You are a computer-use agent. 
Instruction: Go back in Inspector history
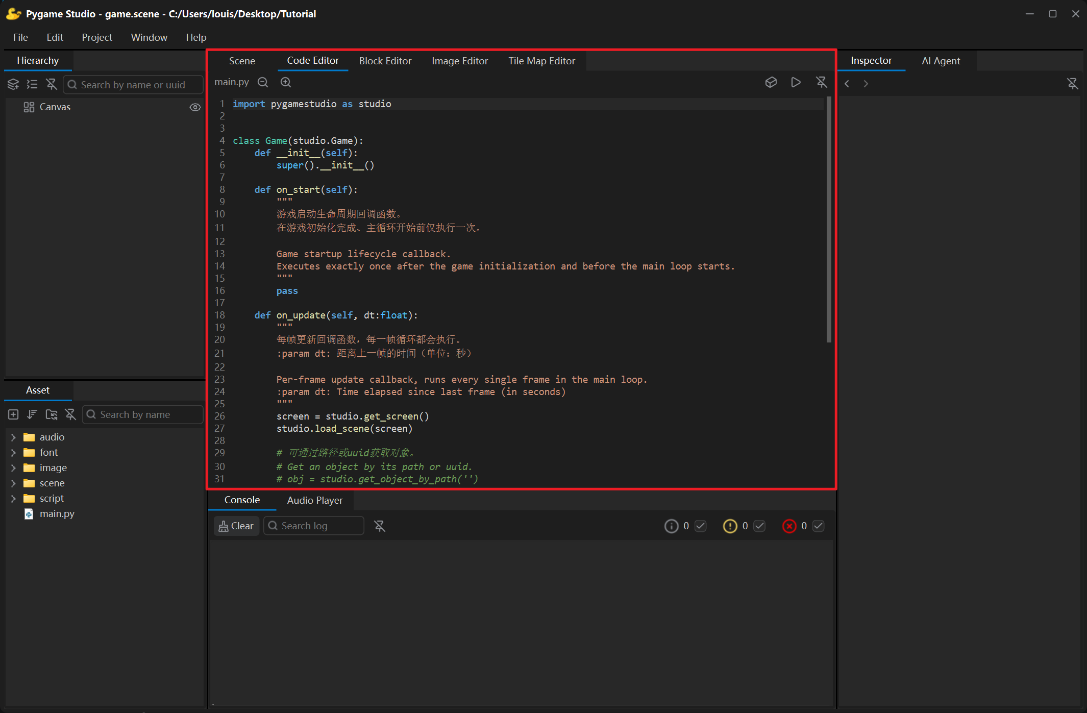tap(847, 84)
